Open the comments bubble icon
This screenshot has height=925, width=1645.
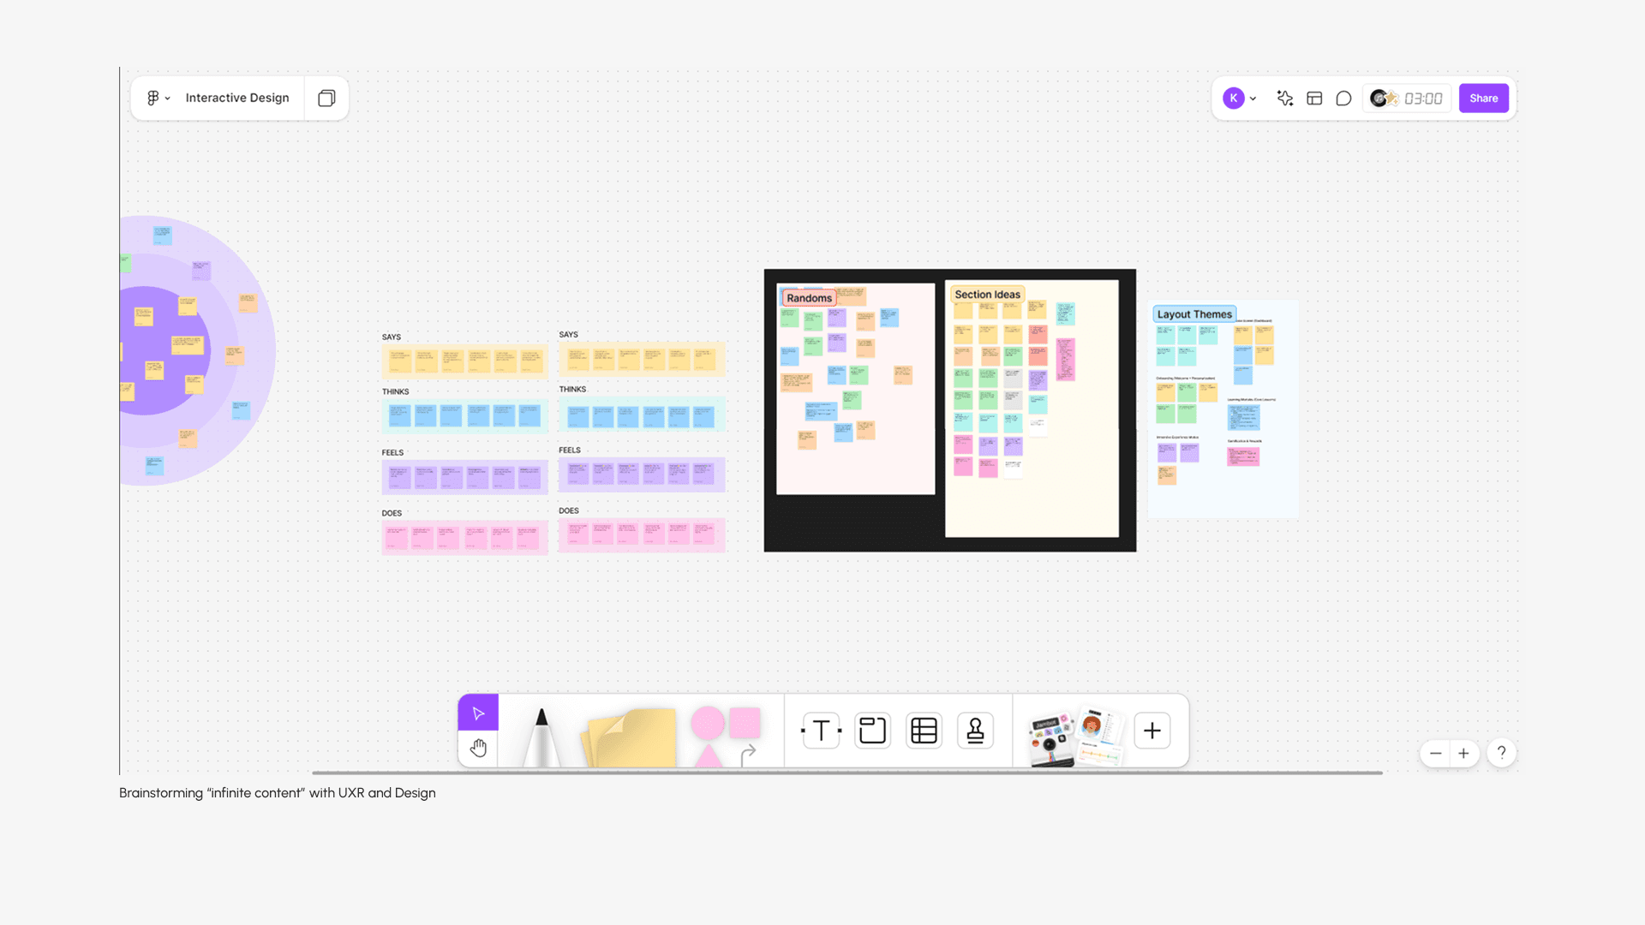1343,98
